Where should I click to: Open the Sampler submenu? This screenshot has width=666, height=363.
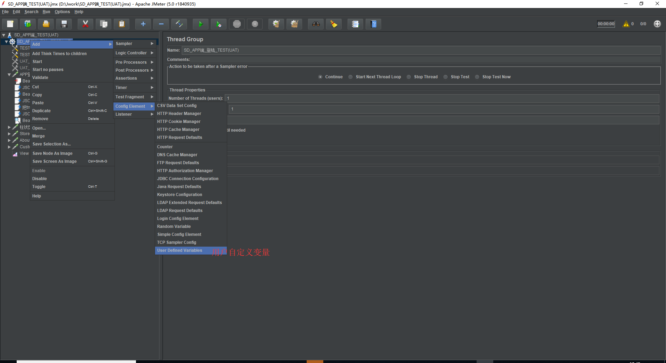point(134,44)
